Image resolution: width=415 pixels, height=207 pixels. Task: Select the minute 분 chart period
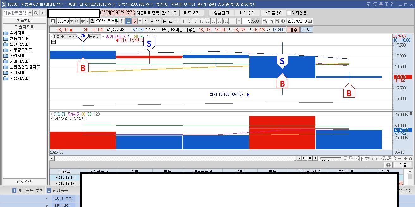pos(165,21)
